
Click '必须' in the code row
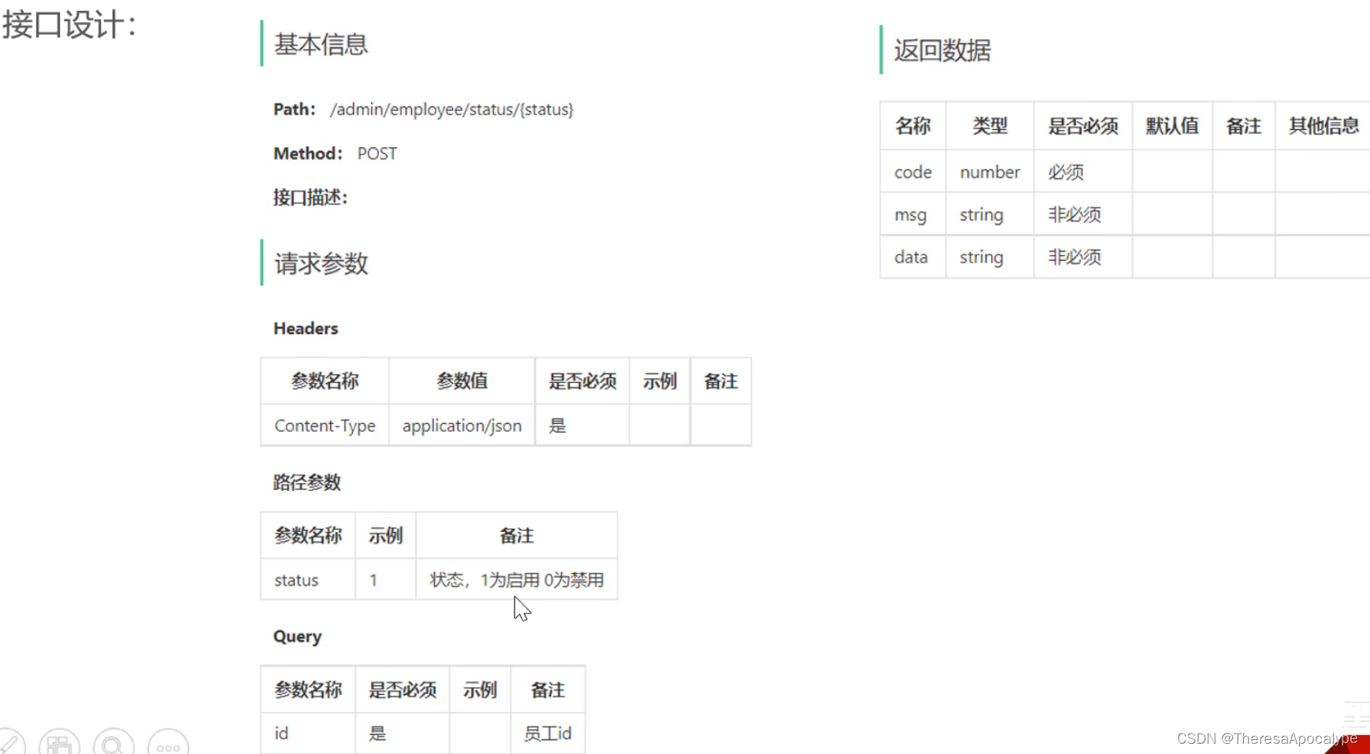1066,172
